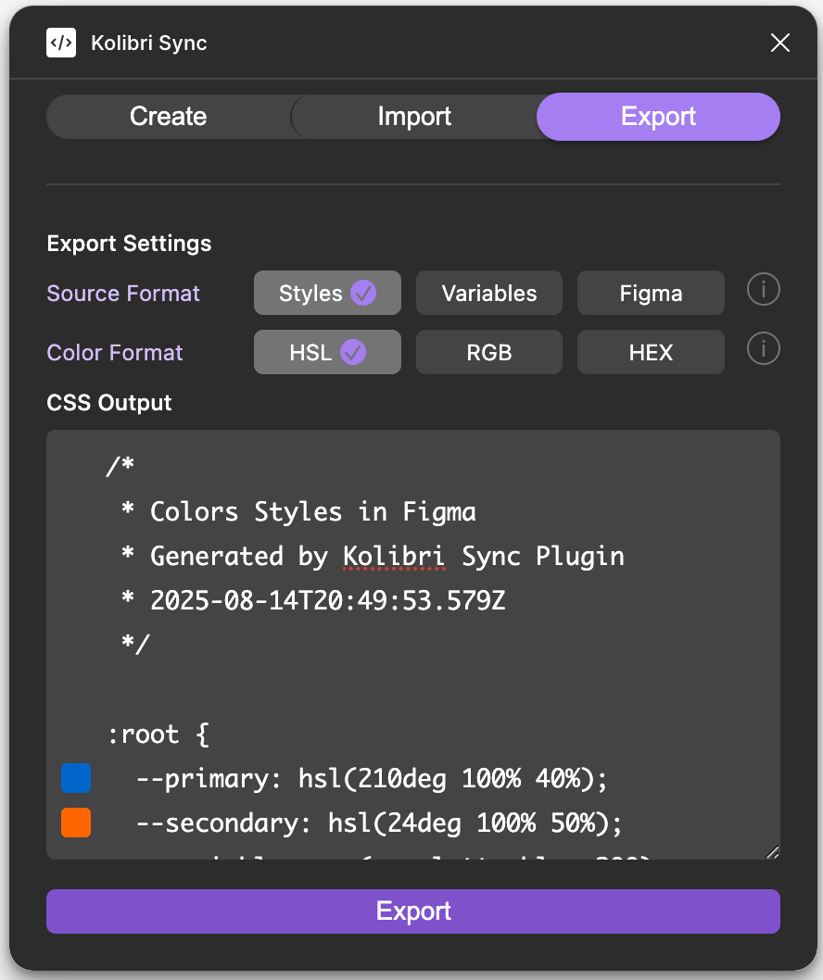Image resolution: width=823 pixels, height=980 pixels.
Task: Click the ':root {' line in output
Action: point(158,735)
